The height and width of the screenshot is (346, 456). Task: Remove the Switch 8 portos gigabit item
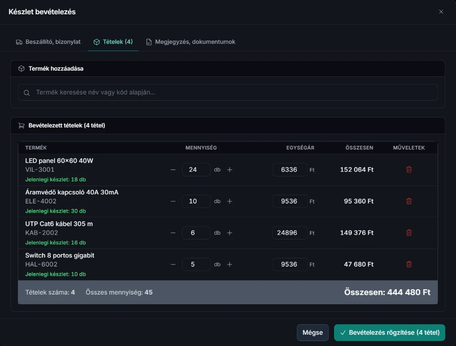[x=408, y=264]
